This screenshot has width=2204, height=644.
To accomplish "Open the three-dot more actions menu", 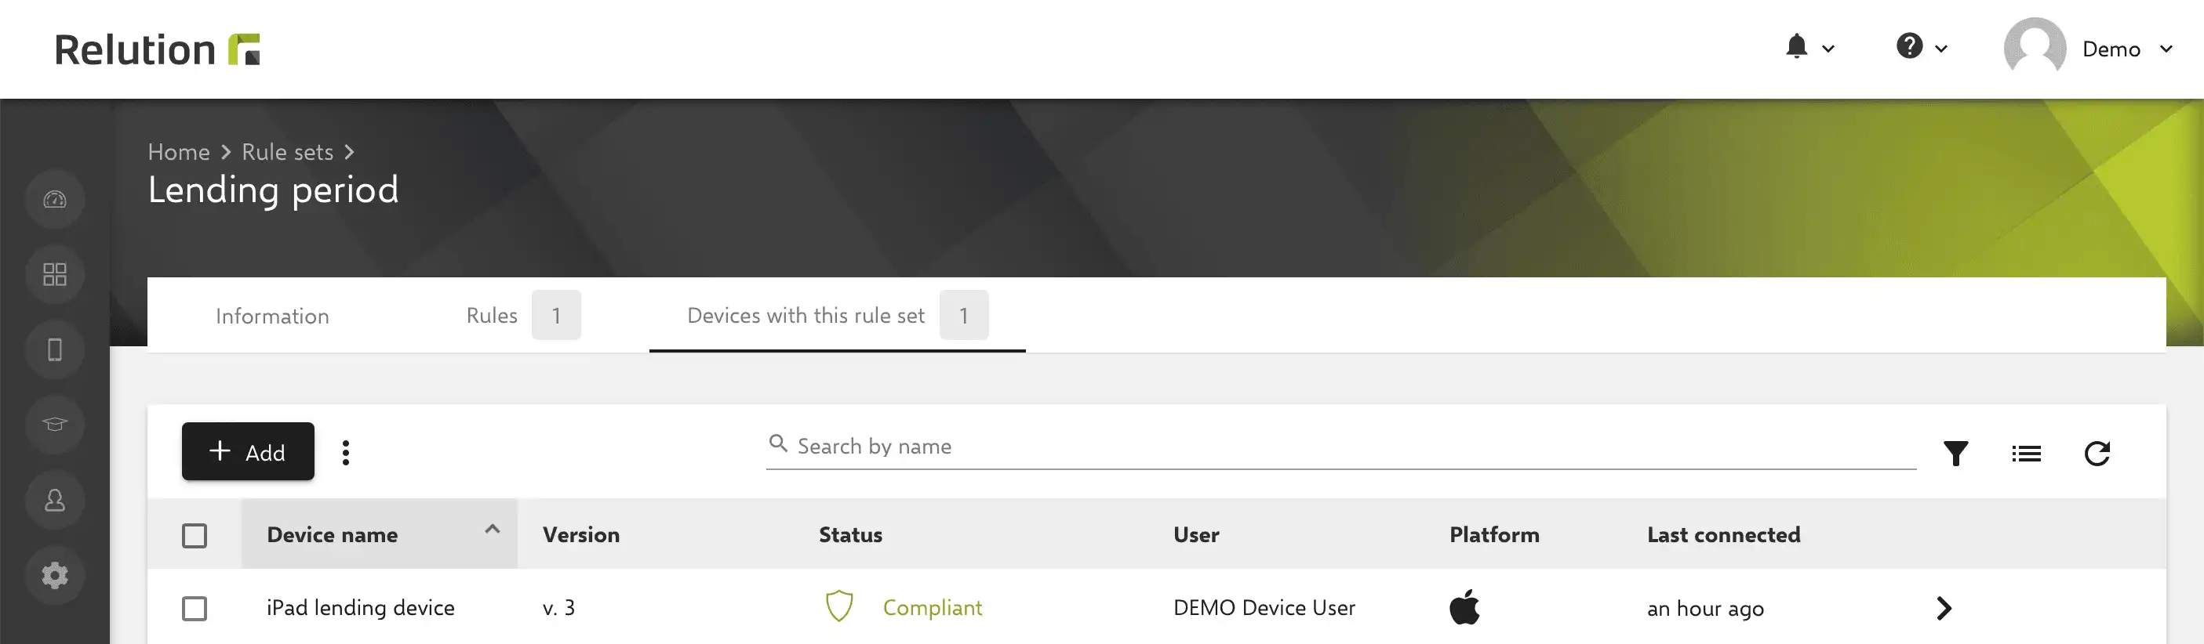I will tap(346, 453).
